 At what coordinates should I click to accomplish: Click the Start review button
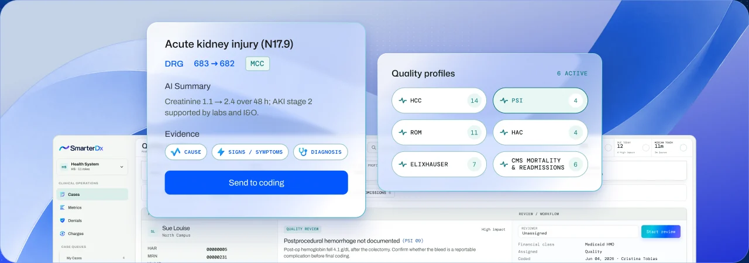(x=661, y=231)
